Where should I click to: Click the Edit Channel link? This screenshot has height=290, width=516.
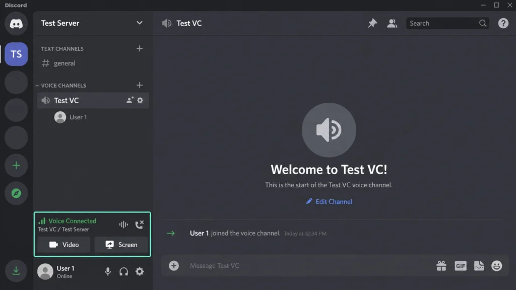click(x=329, y=201)
